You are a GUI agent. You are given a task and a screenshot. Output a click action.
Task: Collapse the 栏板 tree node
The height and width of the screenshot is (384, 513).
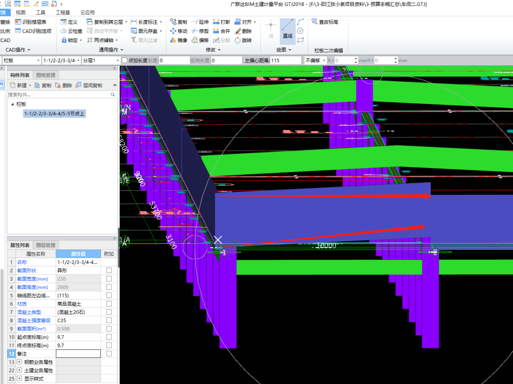click(12, 104)
